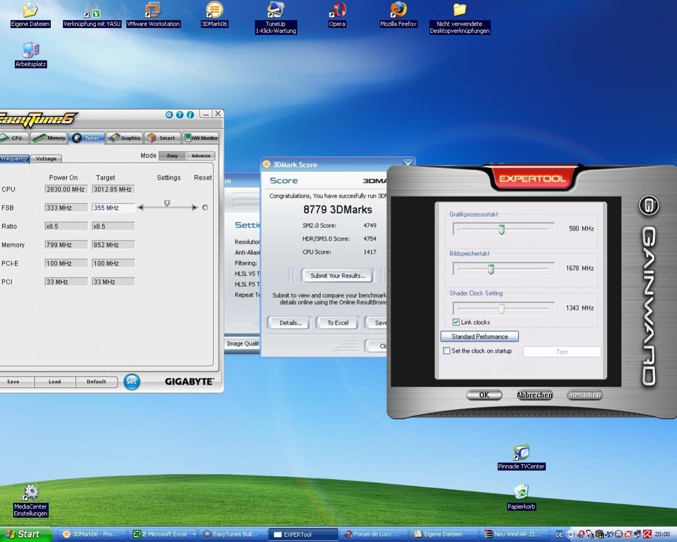Open the Microsoft Excel taskbar group dropdown

pyautogui.click(x=194, y=534)
